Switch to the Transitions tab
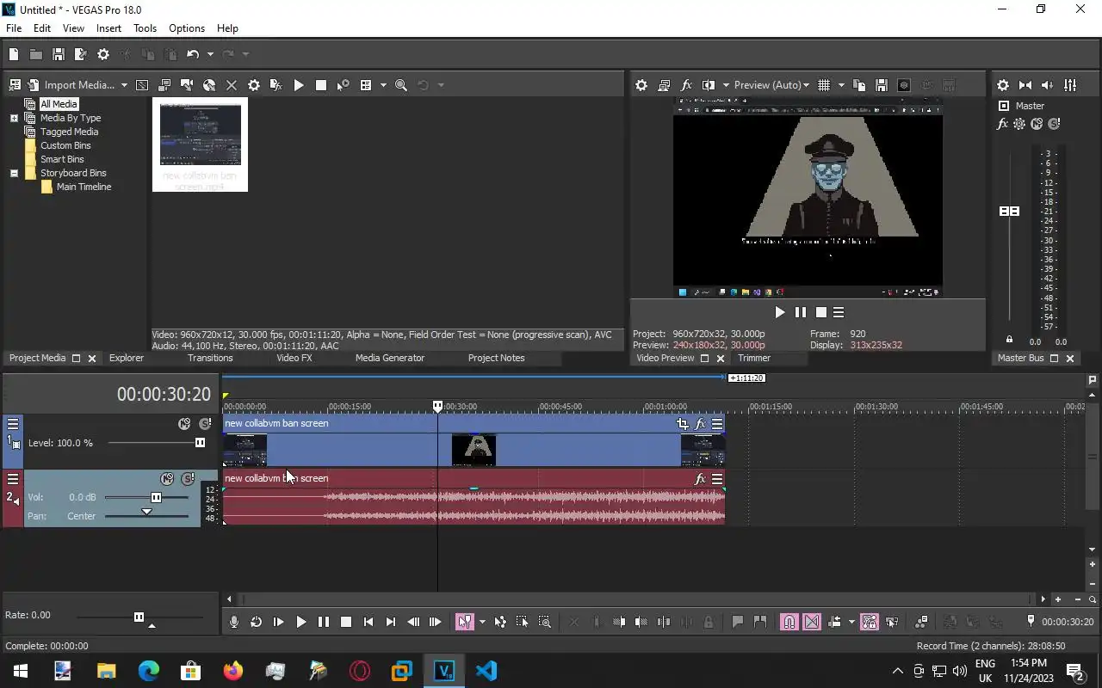The width and height of the screenshot is (1102, 688). pyautogui.click(x=210, y=358)
